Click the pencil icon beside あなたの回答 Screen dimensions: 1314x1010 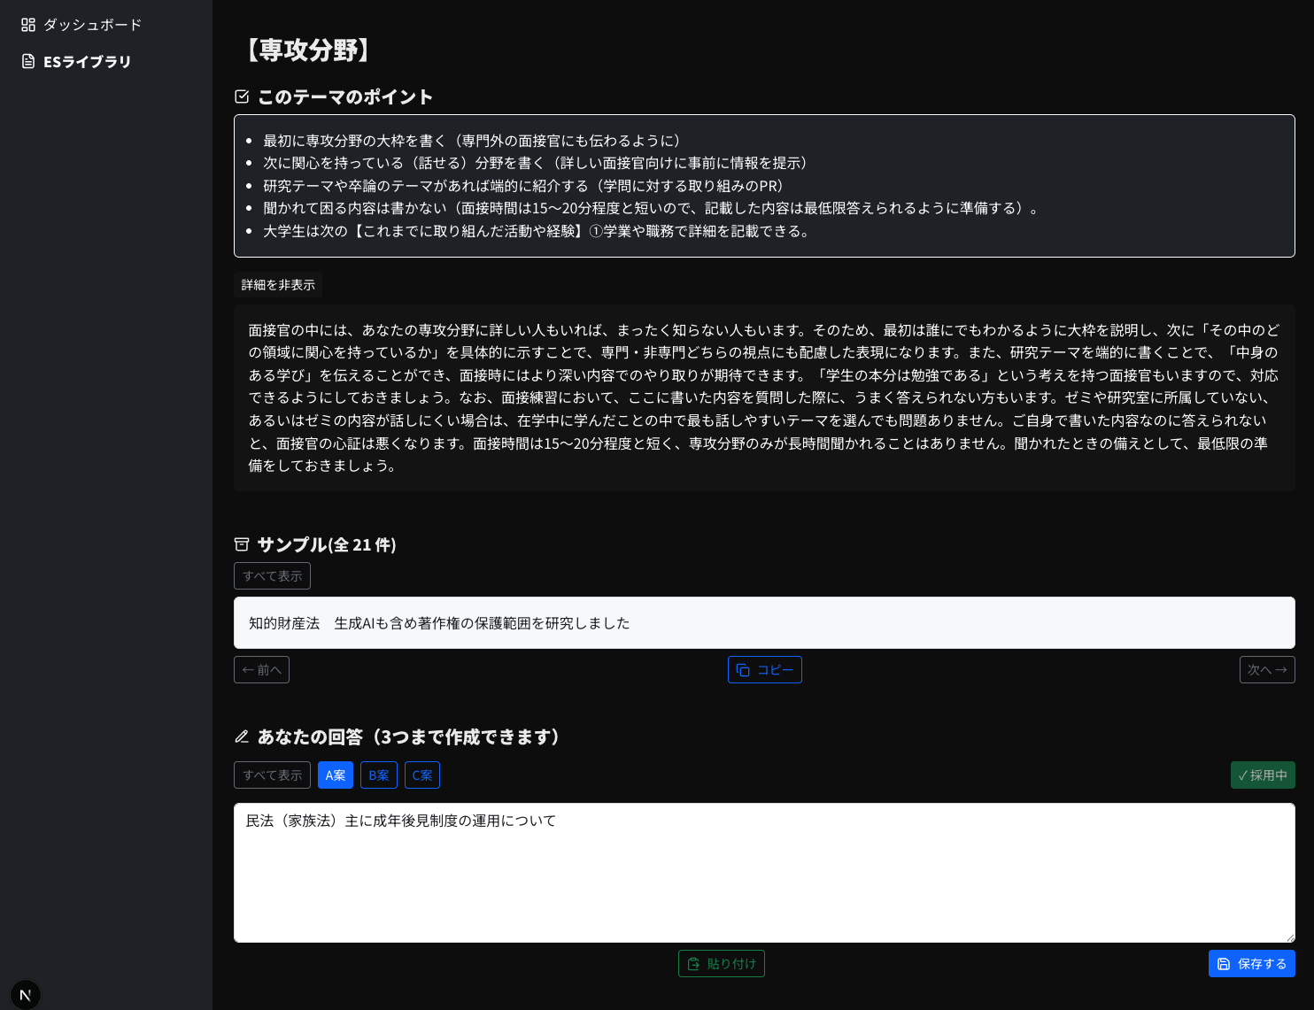(x=242, y=736)
